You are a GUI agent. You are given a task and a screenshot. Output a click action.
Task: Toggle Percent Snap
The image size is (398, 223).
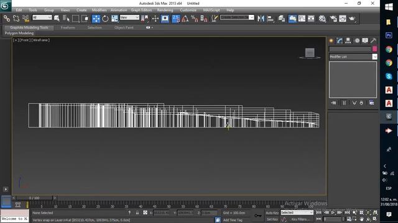click(195, 19)
